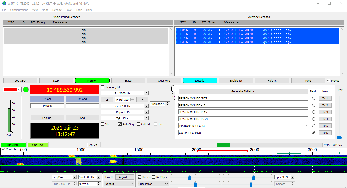The height and width of the screenshot is (188, 347).
Task: Click the green round status indicator
Action: click(26, 90)
